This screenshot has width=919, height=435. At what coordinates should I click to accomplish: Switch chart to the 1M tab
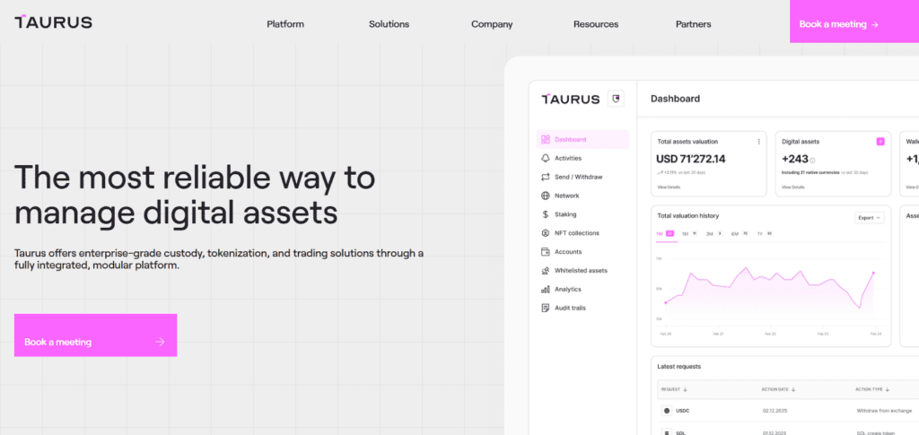click(688, 233)
